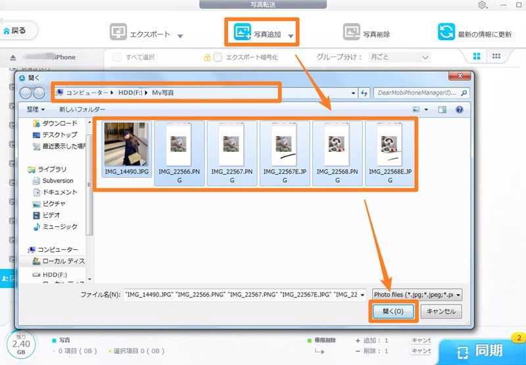Viewport: 526px width, 365px height.
Task: Click the address bar refresh icon
Action: [x=364, y=93]
